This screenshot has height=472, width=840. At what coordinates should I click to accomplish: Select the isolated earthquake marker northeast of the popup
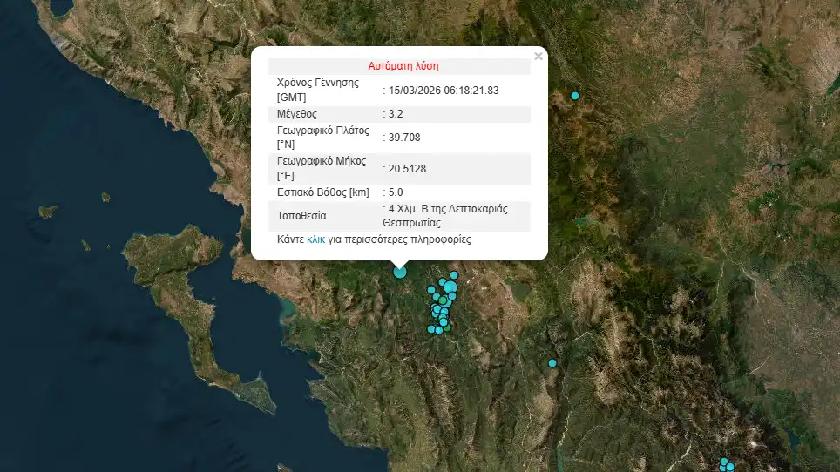(575, 96)
